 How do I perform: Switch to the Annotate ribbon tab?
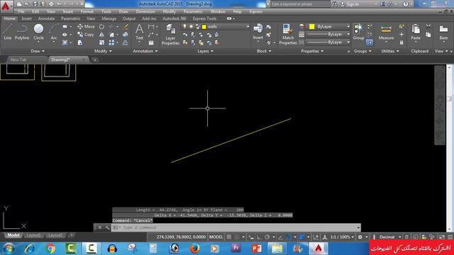pyautogui.click(x=46, y=18)
